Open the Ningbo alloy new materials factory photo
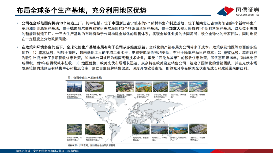 tap(161, 87)
